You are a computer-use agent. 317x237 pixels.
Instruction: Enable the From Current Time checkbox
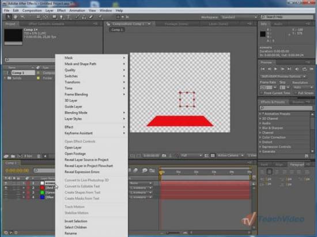(x=262, y=93)
